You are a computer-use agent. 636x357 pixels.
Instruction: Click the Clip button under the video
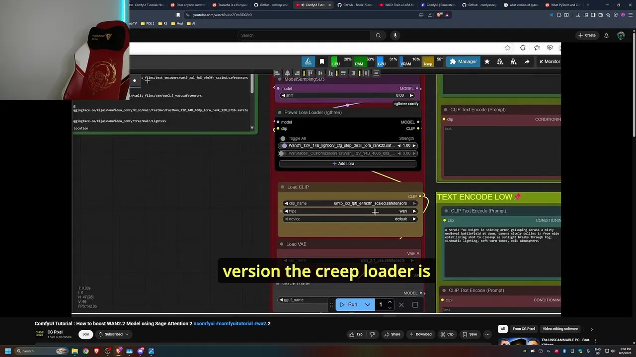click(447, 334)
